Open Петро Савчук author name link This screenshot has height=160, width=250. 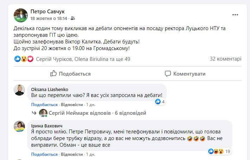coord(47,12)
